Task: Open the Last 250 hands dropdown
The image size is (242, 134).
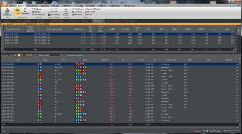Action: click(x=7, y=55)
